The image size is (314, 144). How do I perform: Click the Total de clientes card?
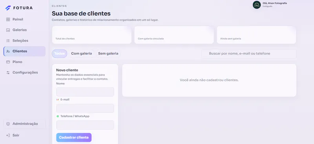pyautogui.click(x=92, y=35)
